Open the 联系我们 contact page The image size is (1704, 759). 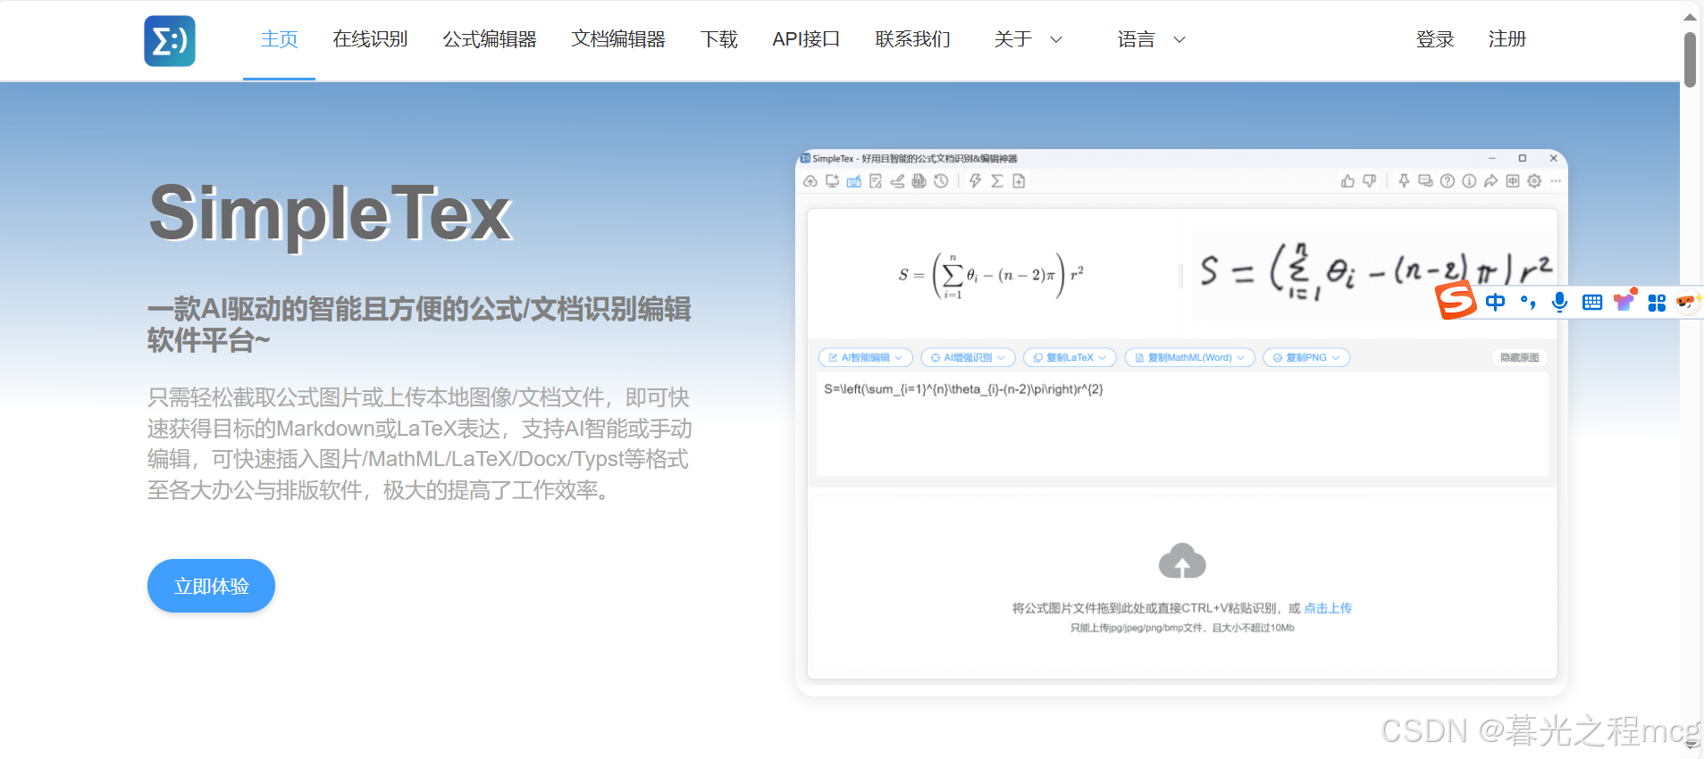pos(912,39)
